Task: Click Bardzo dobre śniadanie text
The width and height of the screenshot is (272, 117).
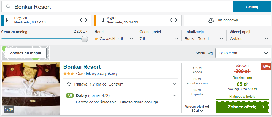Action: pos(96,102)
